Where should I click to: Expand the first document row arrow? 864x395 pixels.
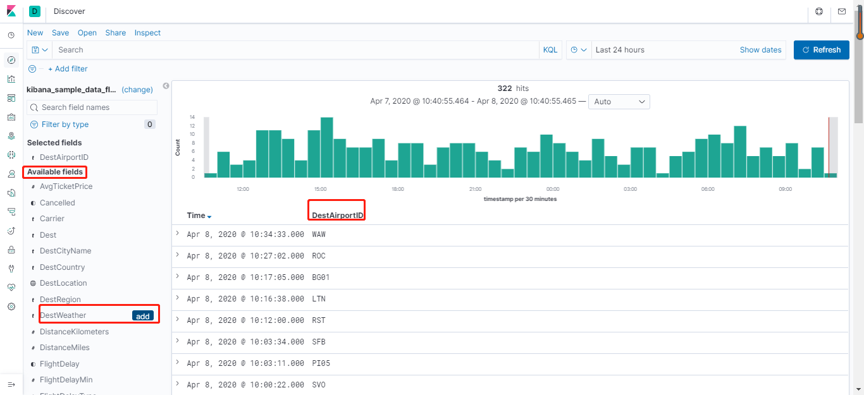[177, 234]
